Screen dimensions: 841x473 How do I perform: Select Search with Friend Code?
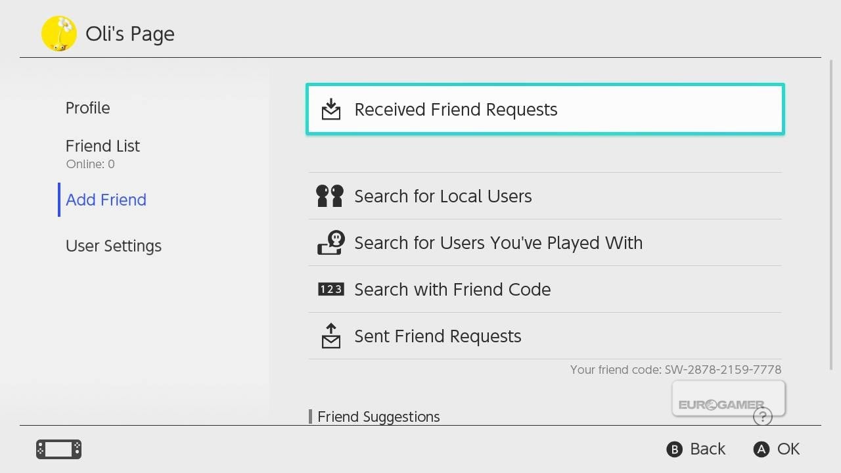point(452,289)
